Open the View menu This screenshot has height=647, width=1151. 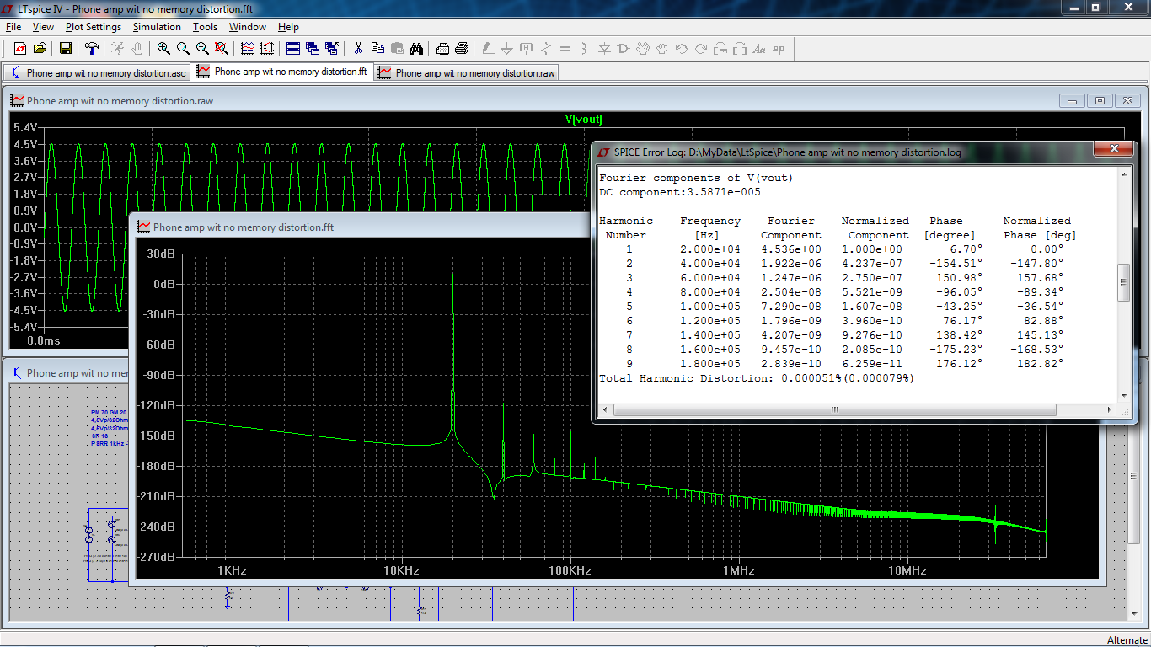(x=43, y=27)
